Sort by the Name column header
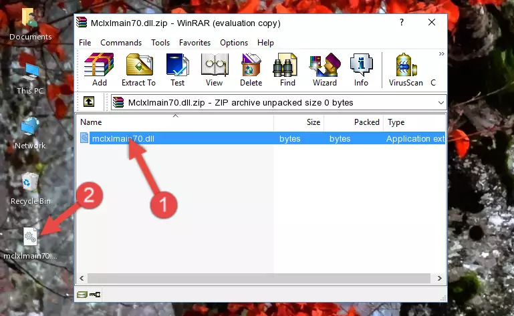This screenshot has height=316, width=514. [175, 122]
